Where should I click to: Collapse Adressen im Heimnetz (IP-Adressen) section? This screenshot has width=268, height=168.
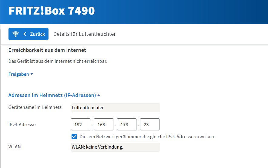(54, 95)
